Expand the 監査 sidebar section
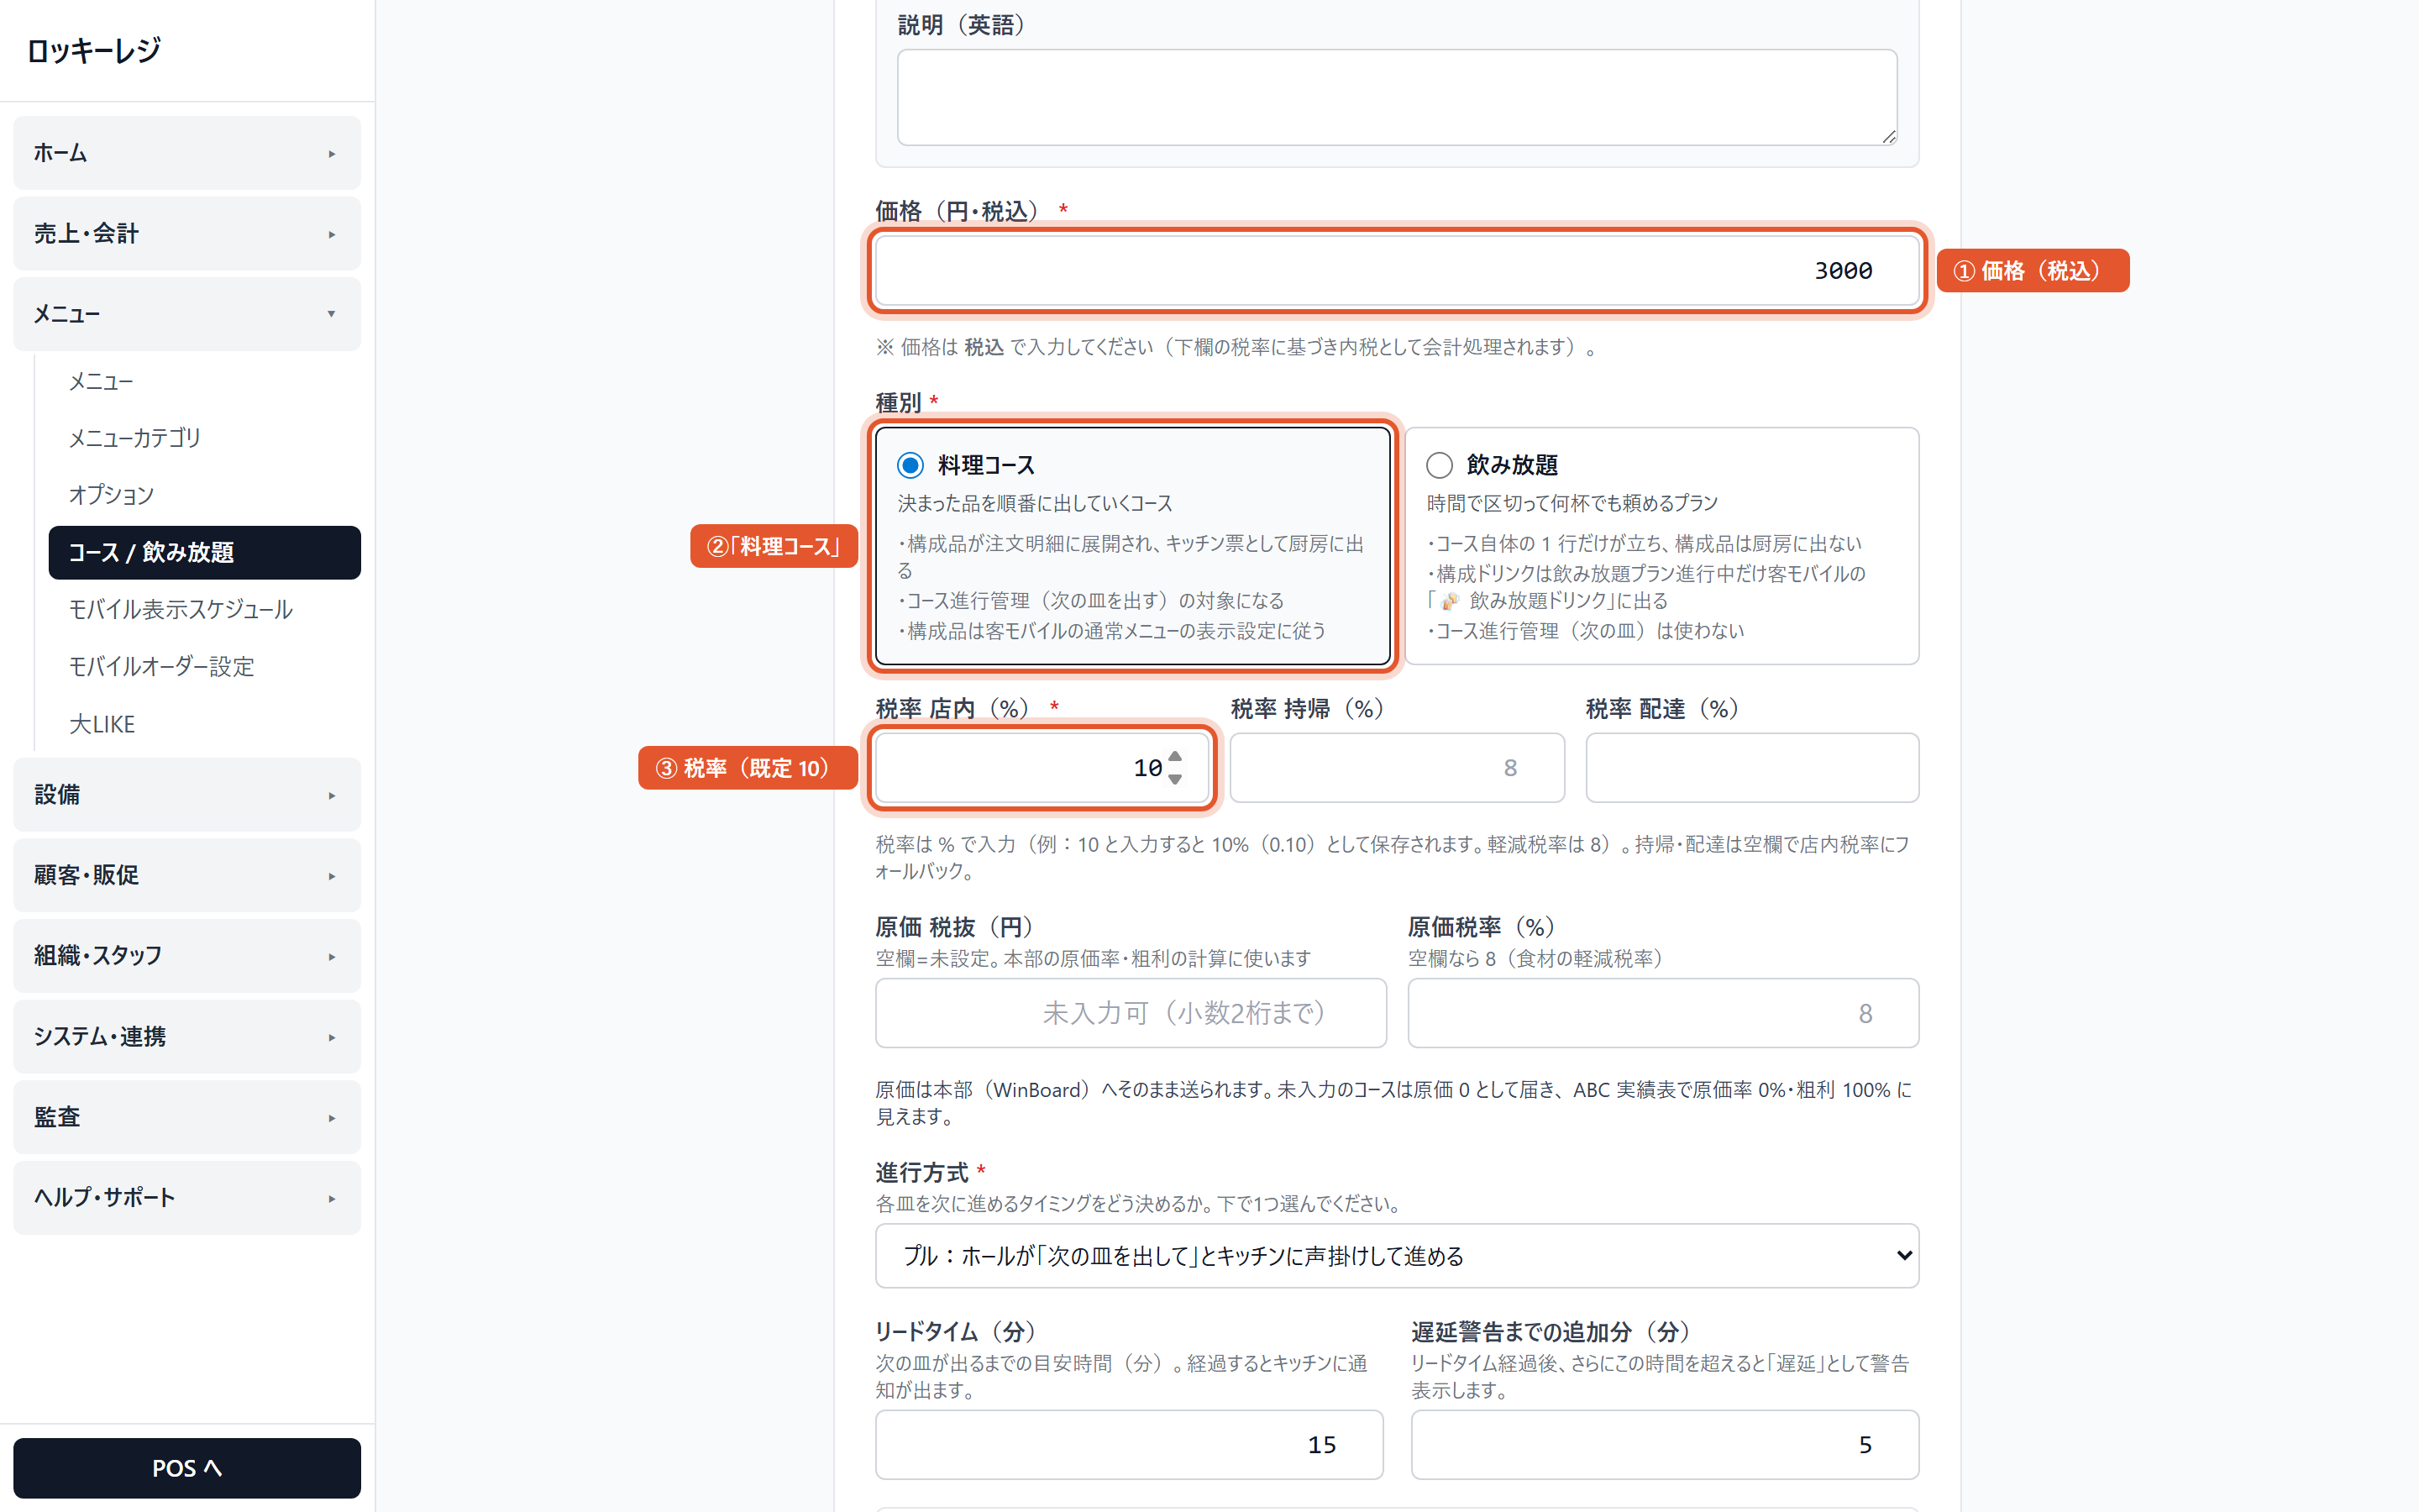 tap(187, 1117)
